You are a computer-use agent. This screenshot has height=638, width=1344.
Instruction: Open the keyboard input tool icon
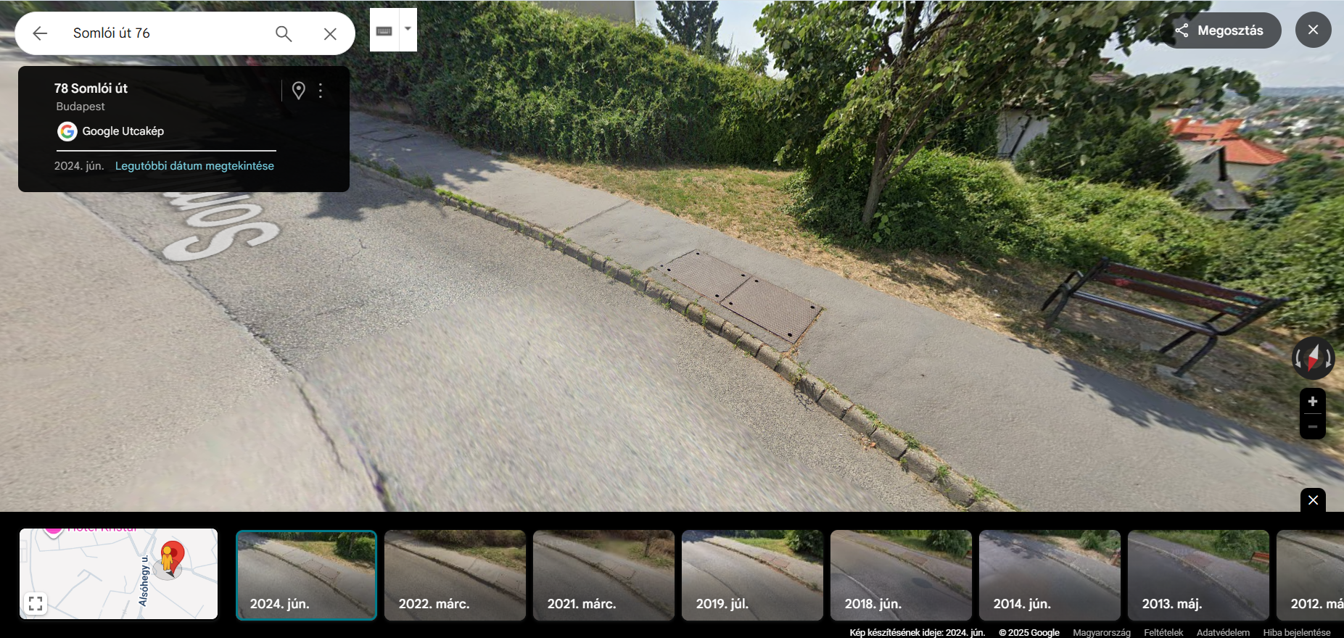(384, 30)
